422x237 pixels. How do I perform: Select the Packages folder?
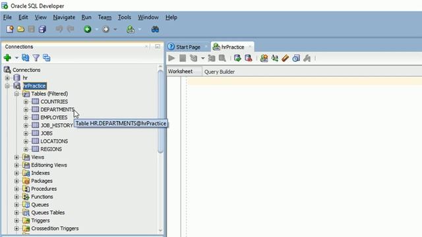(x=42, y=181)
